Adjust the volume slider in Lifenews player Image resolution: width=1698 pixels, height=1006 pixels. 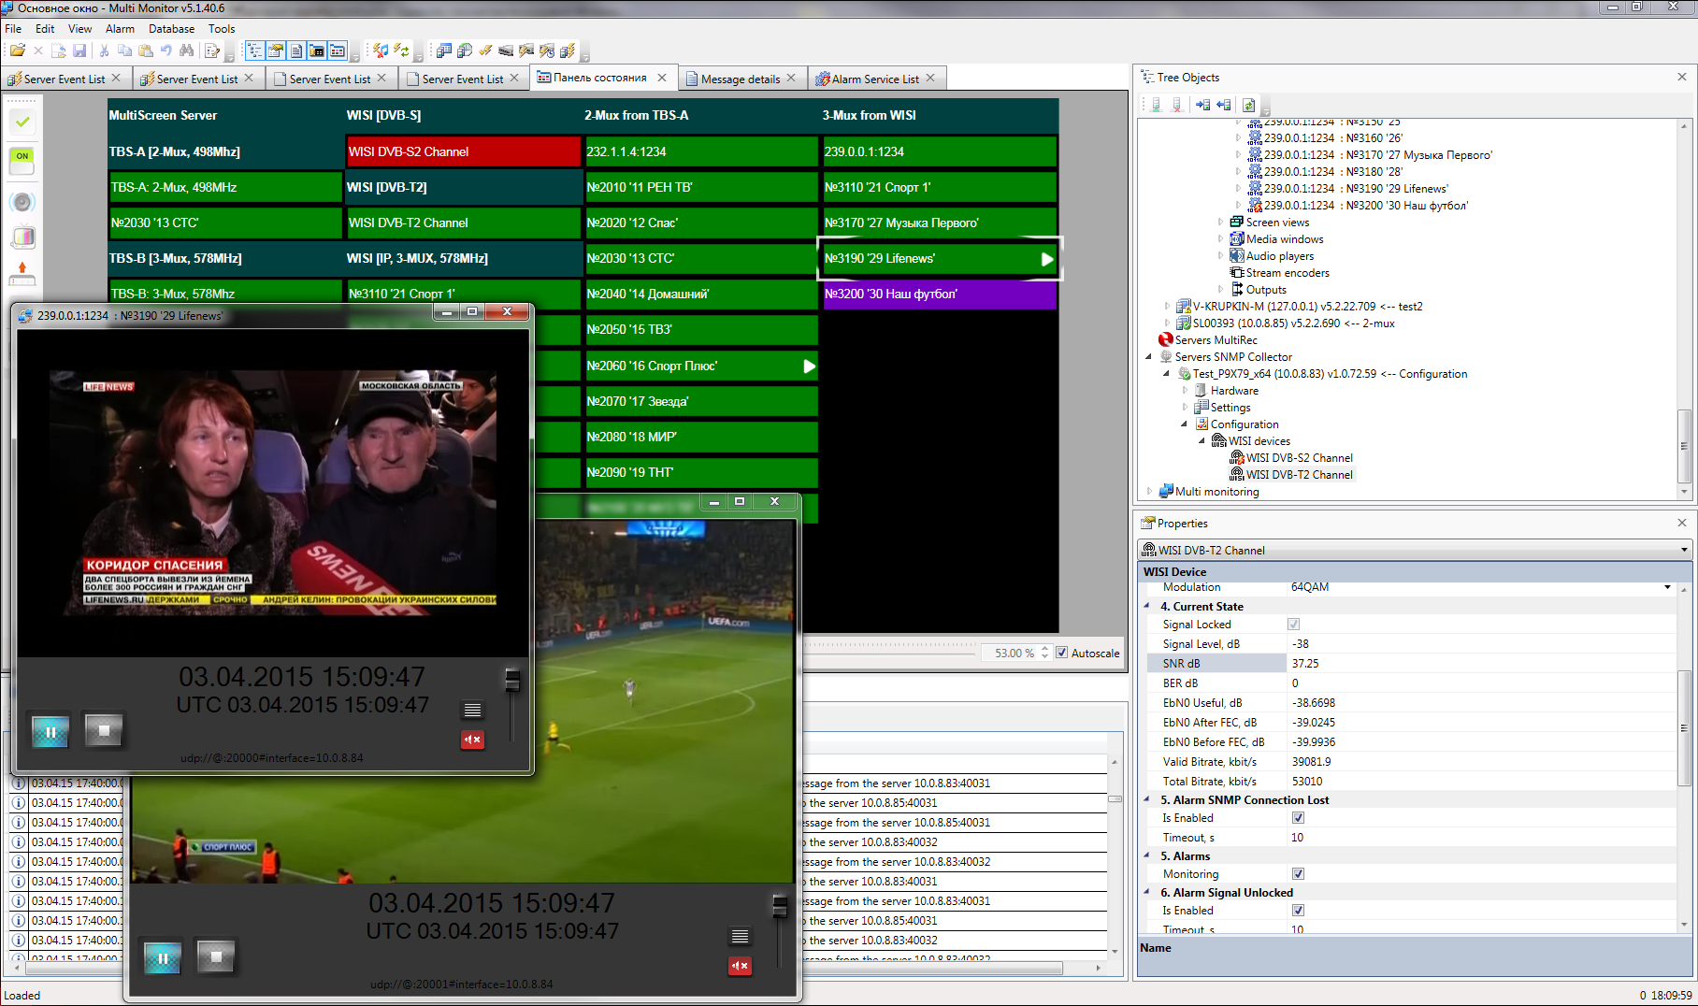pyautogui.click(x=512, y=680)
